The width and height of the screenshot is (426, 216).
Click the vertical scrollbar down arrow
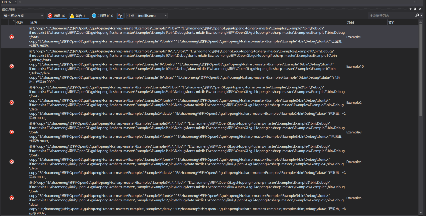pos(421,212)
